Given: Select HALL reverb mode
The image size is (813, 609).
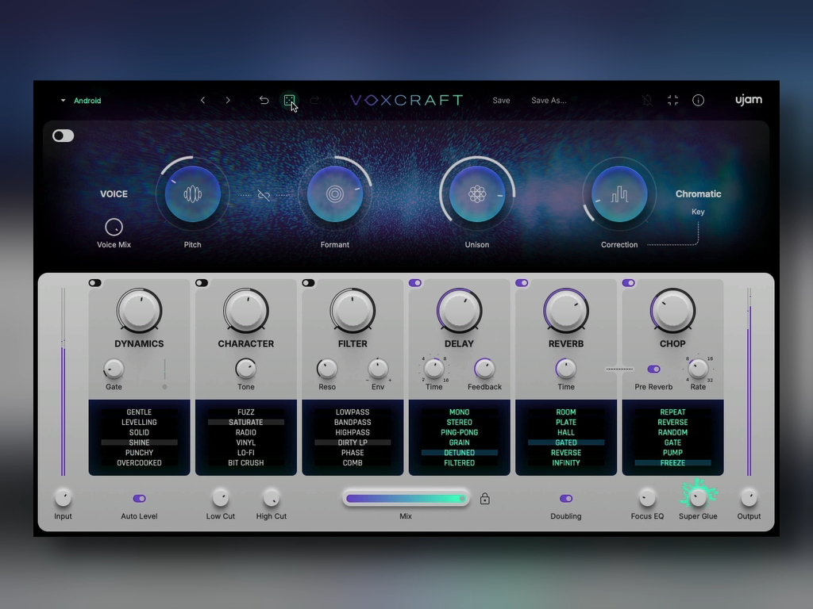Looking at the screenshot, I should [566, 432].
